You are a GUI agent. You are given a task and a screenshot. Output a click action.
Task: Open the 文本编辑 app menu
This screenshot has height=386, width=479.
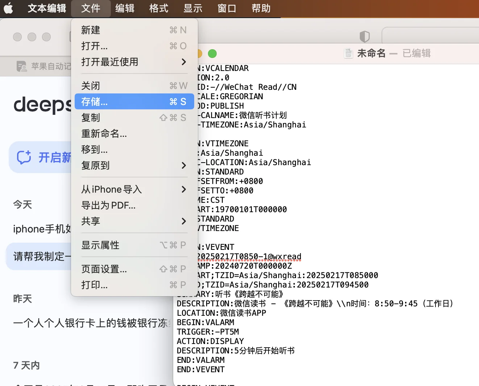(47, 8)
